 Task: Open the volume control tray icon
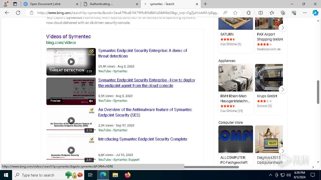pos(289,175)
